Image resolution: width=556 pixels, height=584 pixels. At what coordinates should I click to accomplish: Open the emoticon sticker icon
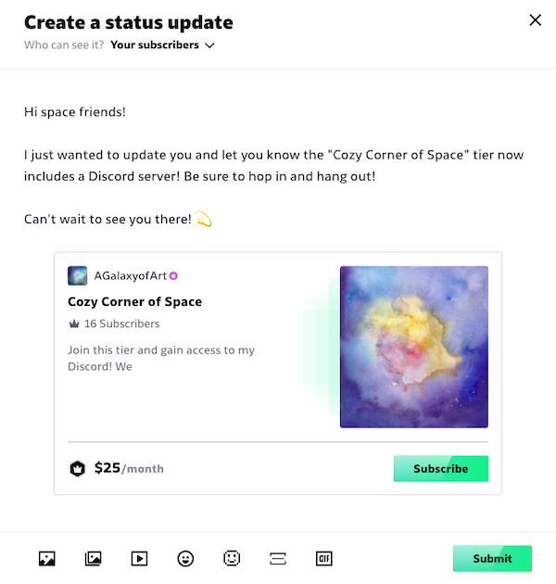point(232,558)
